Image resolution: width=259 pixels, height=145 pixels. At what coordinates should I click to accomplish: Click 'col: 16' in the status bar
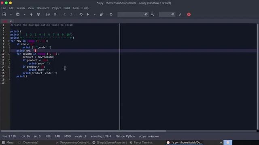25,136
